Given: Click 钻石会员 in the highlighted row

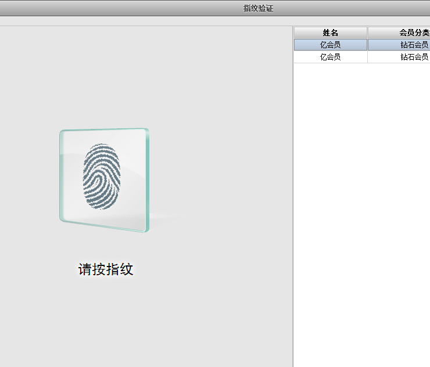Looking at the screenshot, I should pos(414,45).
